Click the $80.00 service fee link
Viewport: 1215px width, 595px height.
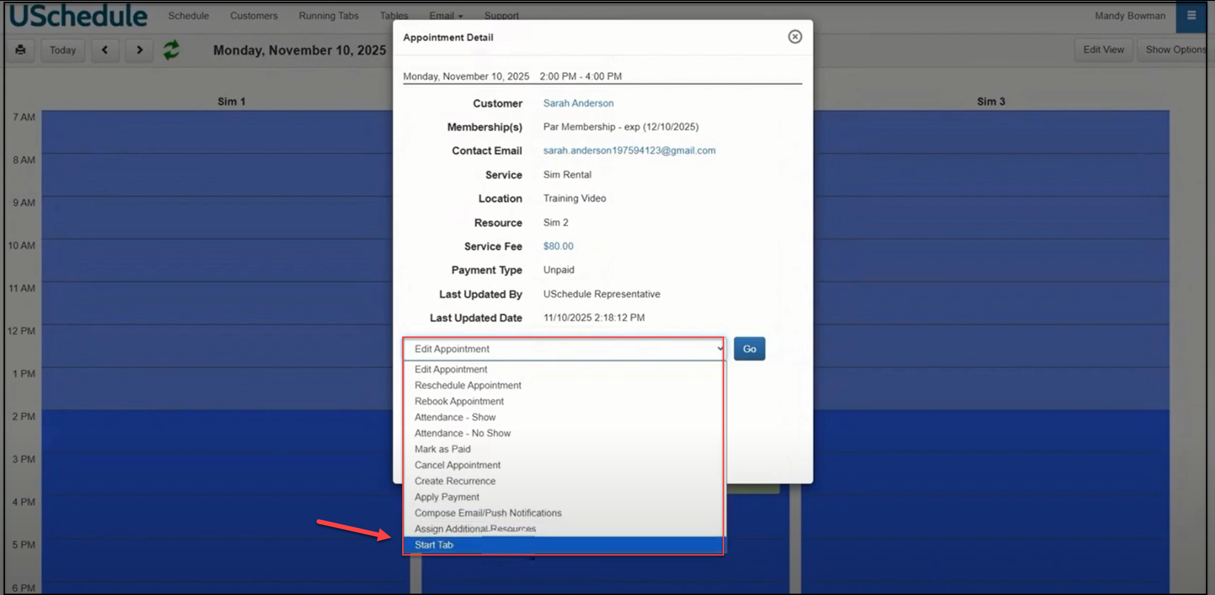(558, 246)
